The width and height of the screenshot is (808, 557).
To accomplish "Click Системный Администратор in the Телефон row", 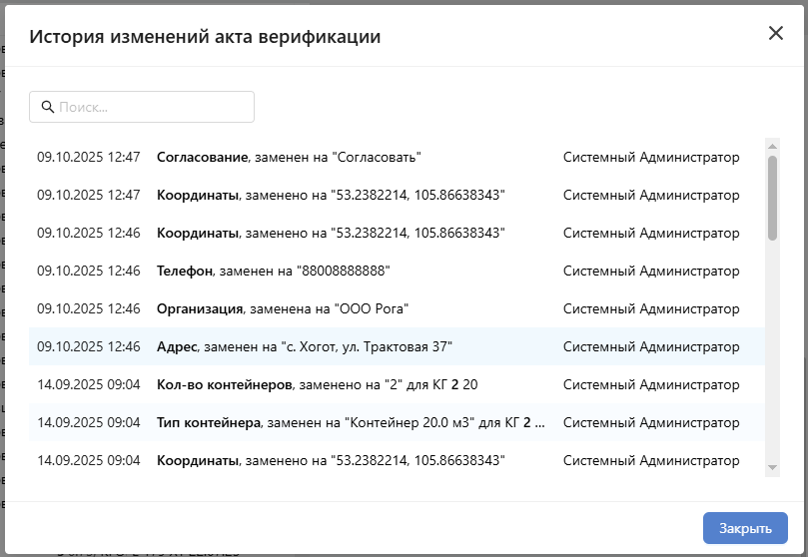I will (651, 271).
